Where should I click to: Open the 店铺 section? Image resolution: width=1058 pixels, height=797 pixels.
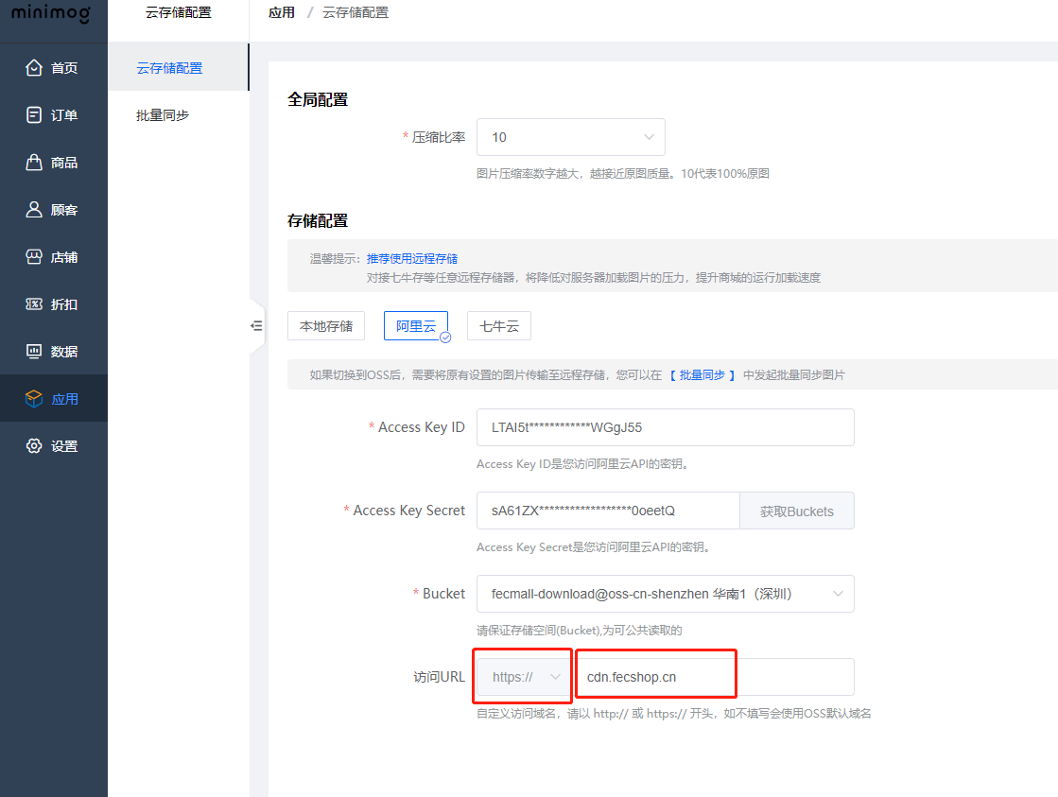tap(54, 256)
